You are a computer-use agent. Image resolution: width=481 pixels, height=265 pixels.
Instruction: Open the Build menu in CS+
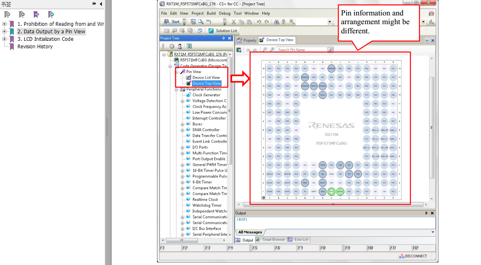[x=211, y=13]
